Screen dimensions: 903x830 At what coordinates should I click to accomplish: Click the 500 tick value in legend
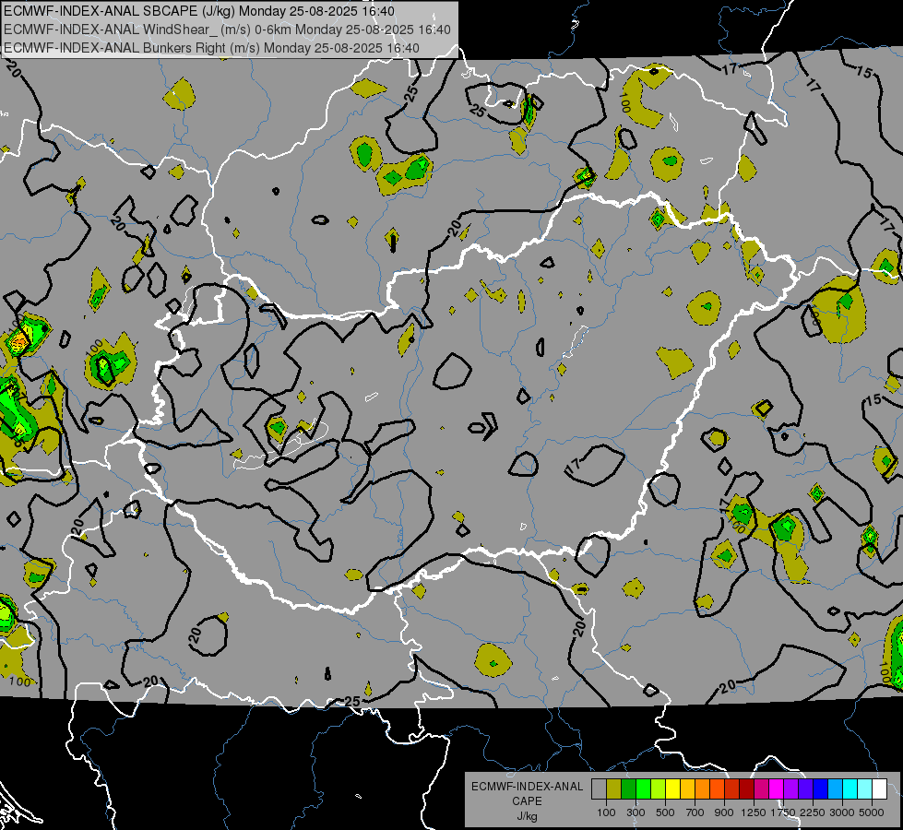pos(665,812)
